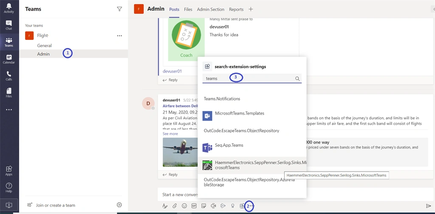Open the Apps store icon
The height and width of the screenshot is (214, 435).
[x=9, y=171]
